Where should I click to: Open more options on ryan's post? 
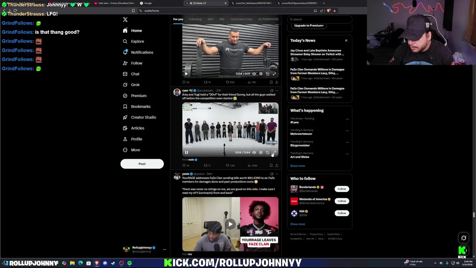click(276, 90)
